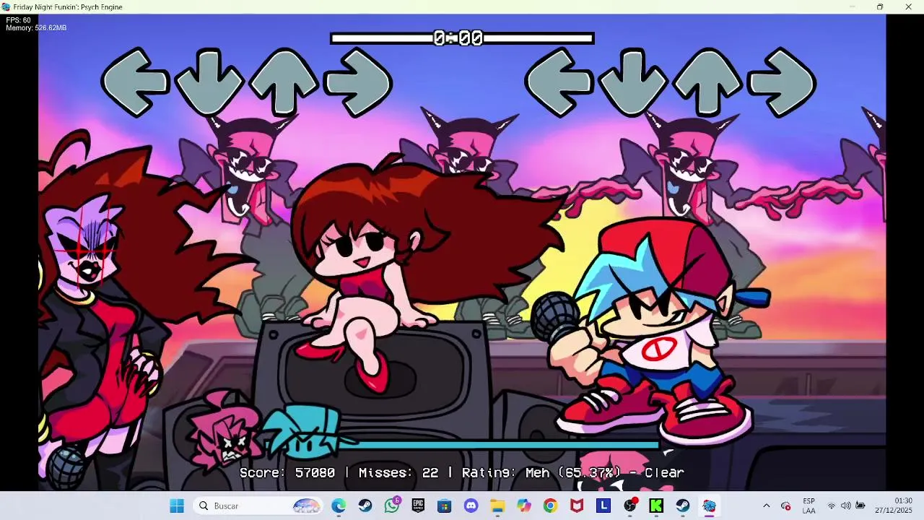The image size is (924, 520).
Task: Open the volume speaker tray icon
Action: (845, 506)
